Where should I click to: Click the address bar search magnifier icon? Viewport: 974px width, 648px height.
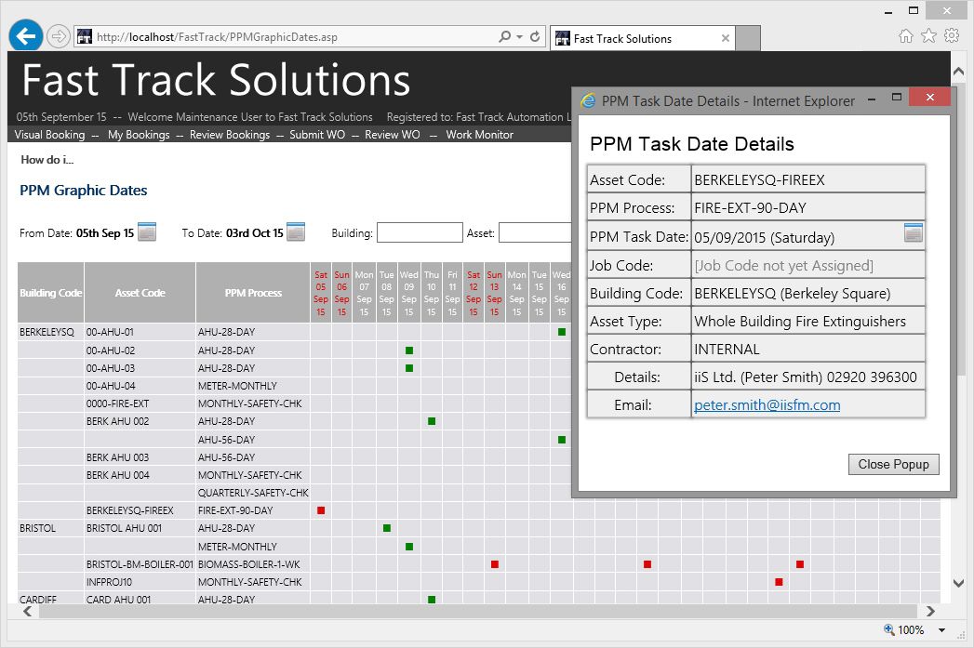click(505, 37)
